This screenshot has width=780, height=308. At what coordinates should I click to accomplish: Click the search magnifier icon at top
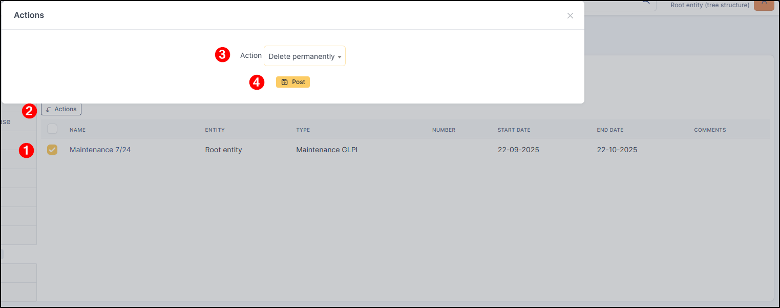pyautogui.click(x=646, y=3)
